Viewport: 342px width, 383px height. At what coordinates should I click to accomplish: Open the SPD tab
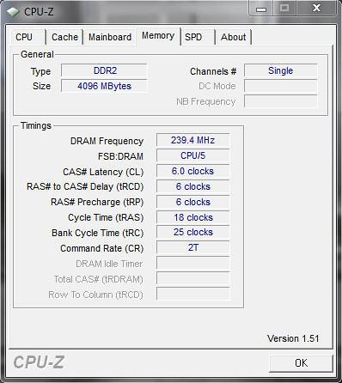pos(198,37)
